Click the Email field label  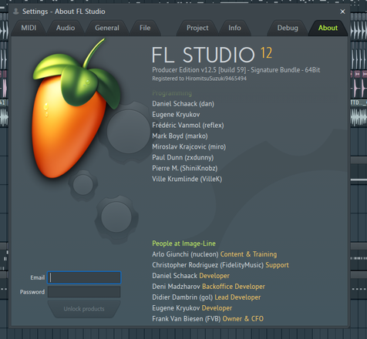click(38, 277)
